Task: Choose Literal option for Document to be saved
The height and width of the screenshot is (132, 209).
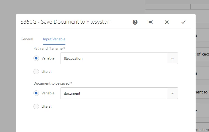Action: 36,107
